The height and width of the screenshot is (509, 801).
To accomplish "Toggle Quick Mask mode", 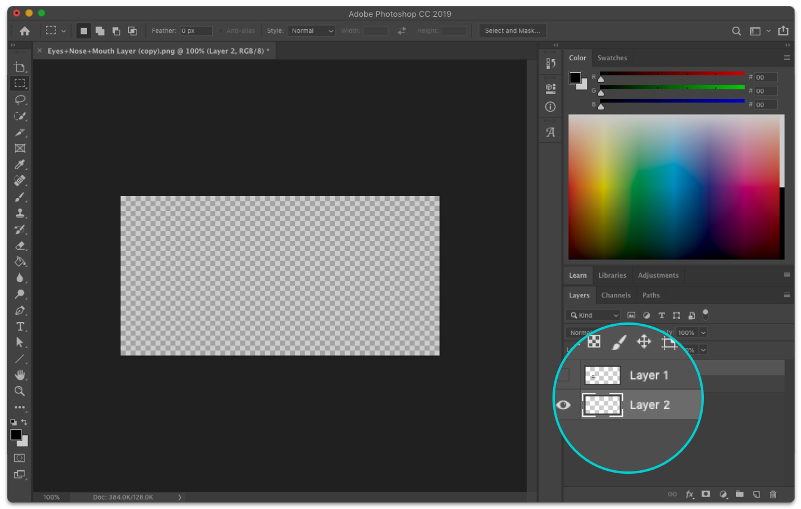I will (x=20, y=458).
